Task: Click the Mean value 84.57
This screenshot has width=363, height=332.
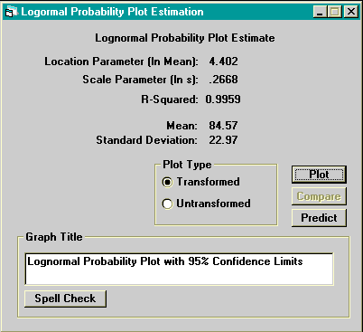Action: [x=223, y=126]
